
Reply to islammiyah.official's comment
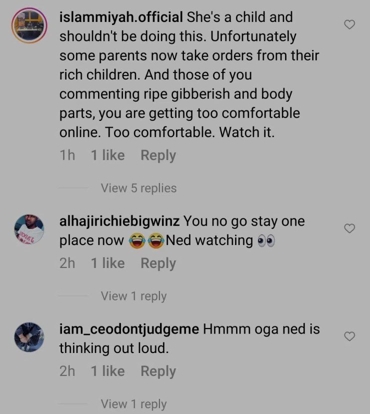click(158, 155)
